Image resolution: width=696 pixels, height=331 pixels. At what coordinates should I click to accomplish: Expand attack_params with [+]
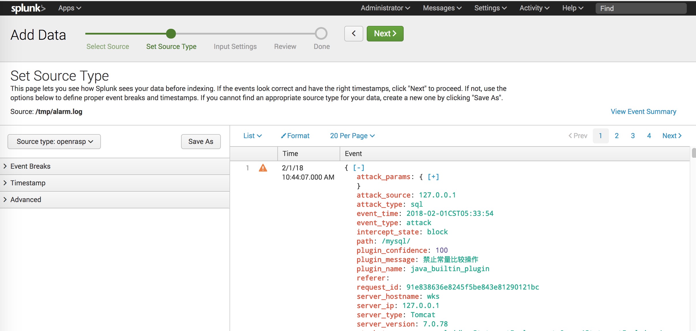[x=433, y=177]
